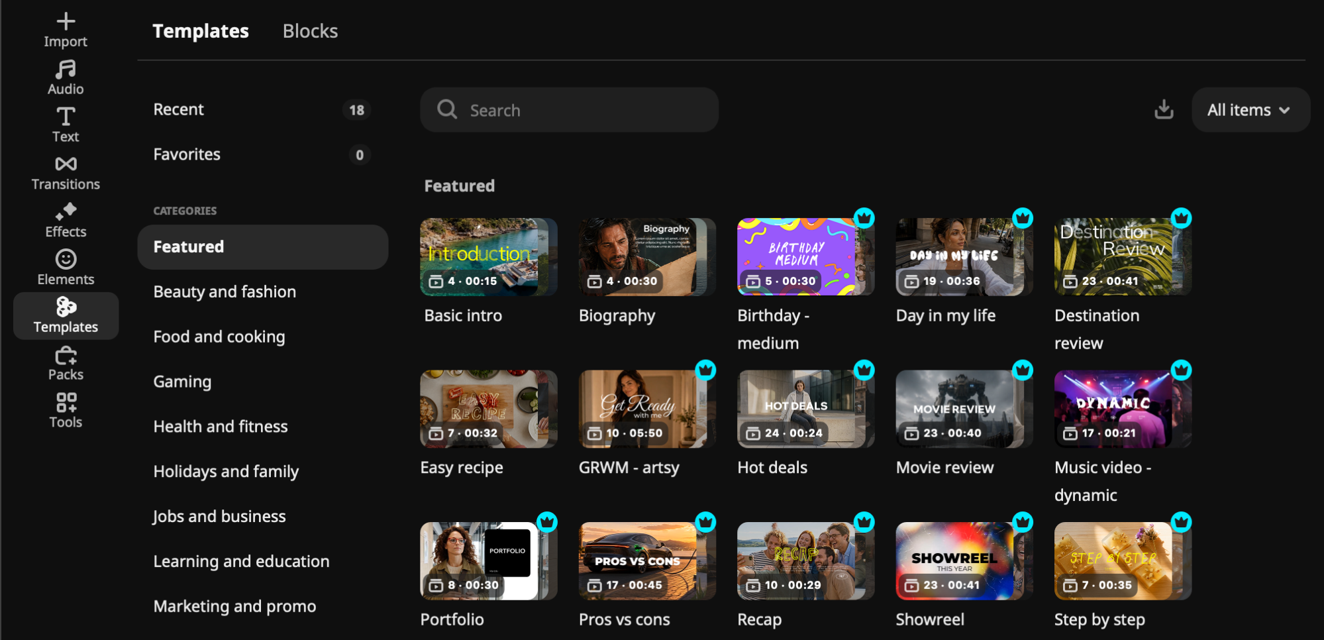Screen dimensions: 1324x640
Task: Open Marketing and promo category
Action: [262, 606]
